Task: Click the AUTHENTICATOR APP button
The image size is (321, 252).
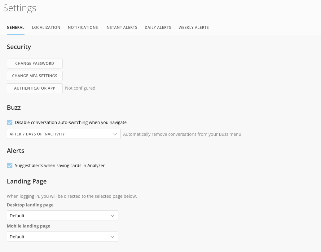Action: 34,88
